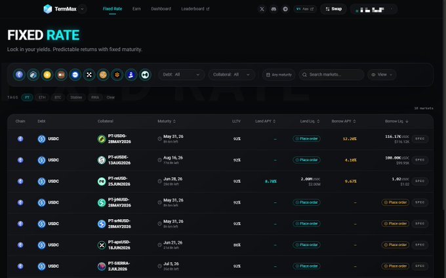Click the 86% LLTV value
This screenshot has height=278, width=446.
click(237, 245)
